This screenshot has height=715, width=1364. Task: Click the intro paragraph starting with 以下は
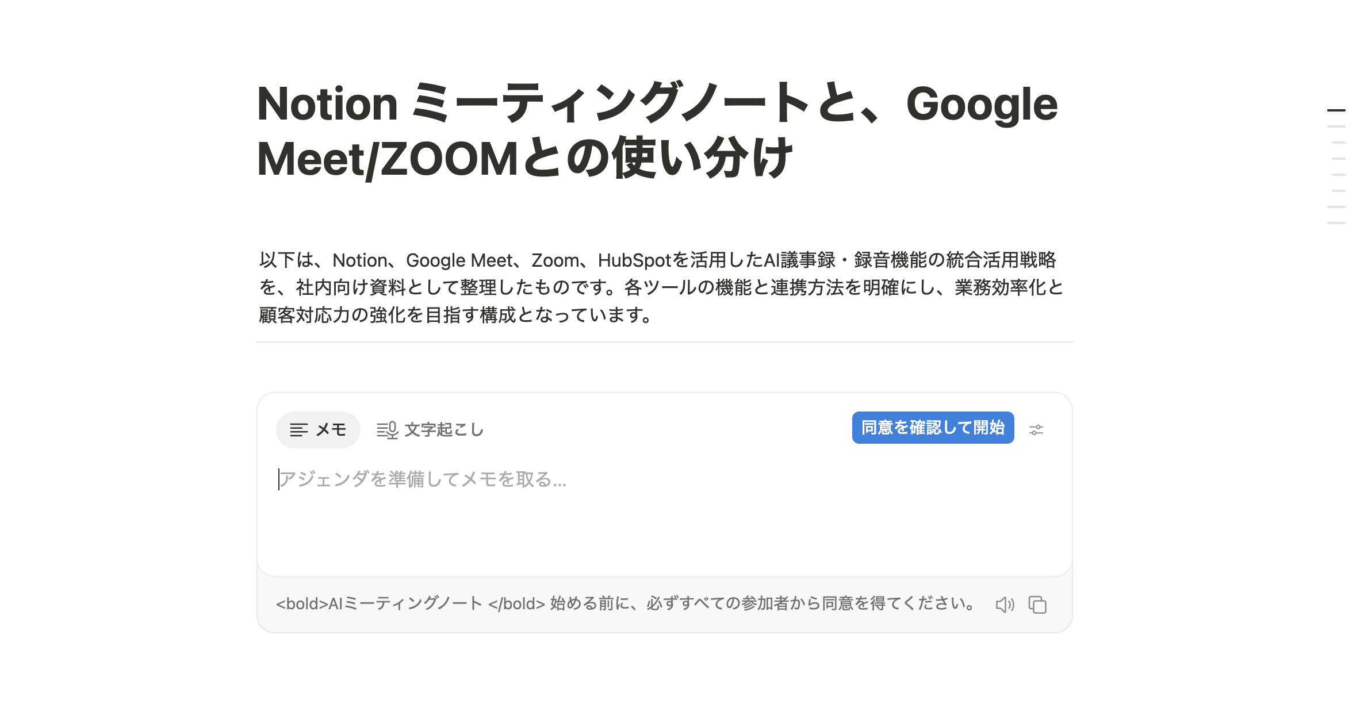tap(661, 287)
